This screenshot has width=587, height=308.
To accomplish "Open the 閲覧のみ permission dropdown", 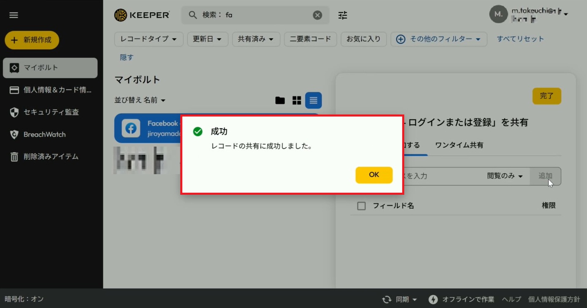I will tap(505, 176).
